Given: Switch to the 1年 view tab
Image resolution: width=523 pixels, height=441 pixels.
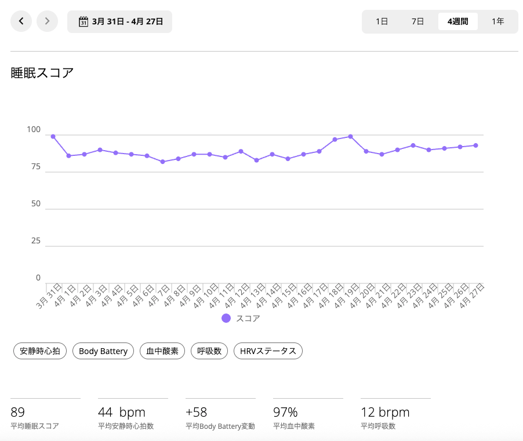Looking at the screenshot, I should [x=497, y=21].
